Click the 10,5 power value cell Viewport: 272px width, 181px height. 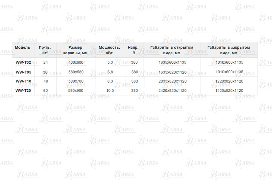point(110,91)
